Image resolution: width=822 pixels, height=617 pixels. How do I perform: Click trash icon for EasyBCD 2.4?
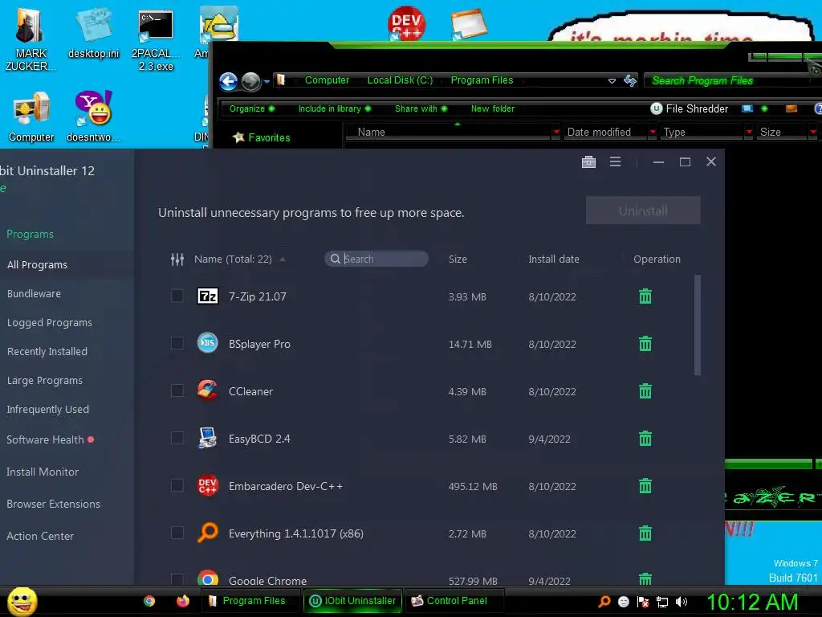click(x=645, y=438)
